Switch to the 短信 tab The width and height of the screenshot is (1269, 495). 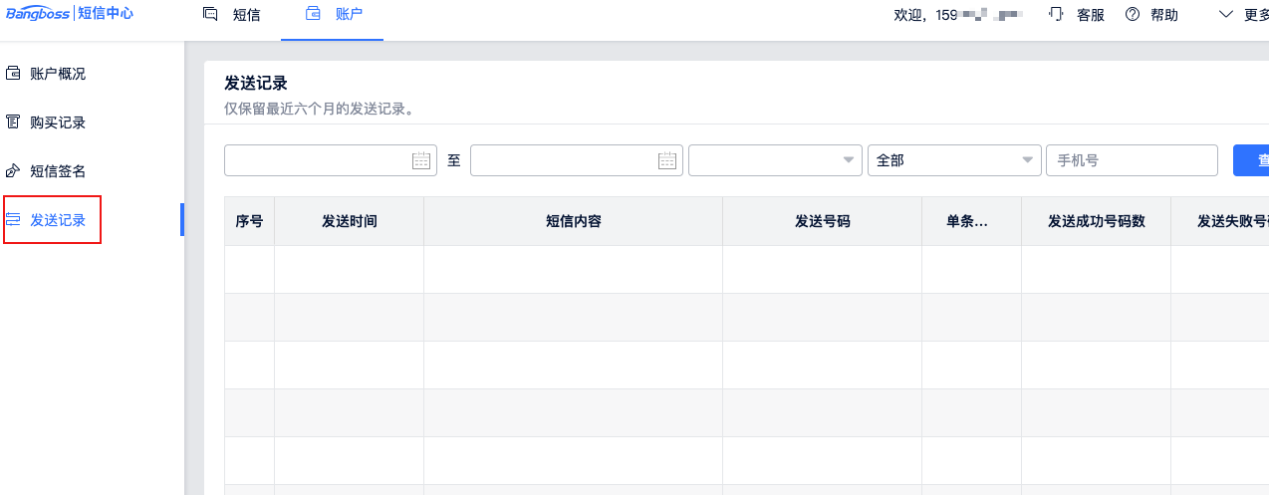point(246,15)
